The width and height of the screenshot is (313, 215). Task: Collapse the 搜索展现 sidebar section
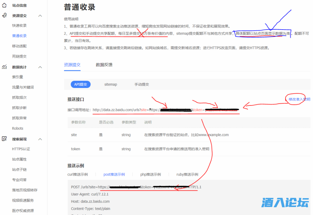(40, 139)
